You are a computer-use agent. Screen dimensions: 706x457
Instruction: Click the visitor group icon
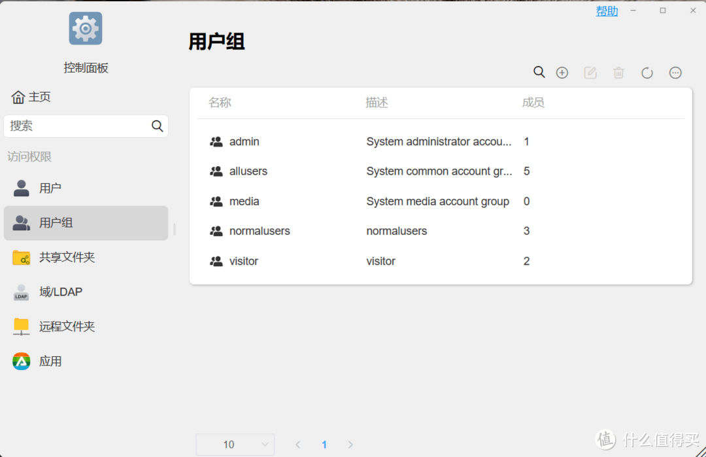216,261
